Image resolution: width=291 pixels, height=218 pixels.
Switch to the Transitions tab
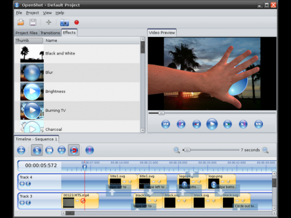(50, 33)
